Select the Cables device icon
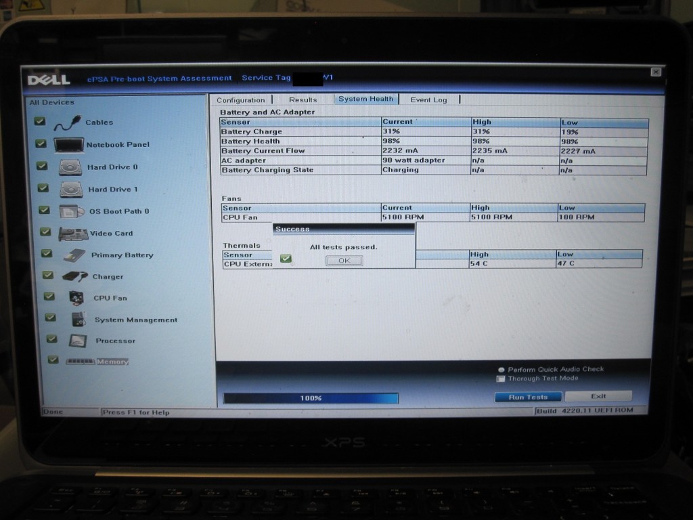Screen dimensions: 693x520 tap(68, 123)
